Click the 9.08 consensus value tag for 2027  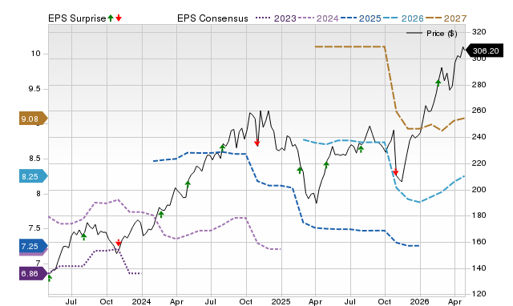pos(33,119)
